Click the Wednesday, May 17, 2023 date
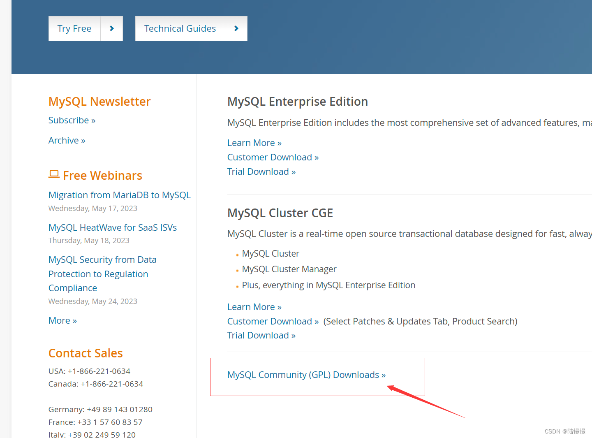This screenshot has height=438, width=592. (93, 208)
